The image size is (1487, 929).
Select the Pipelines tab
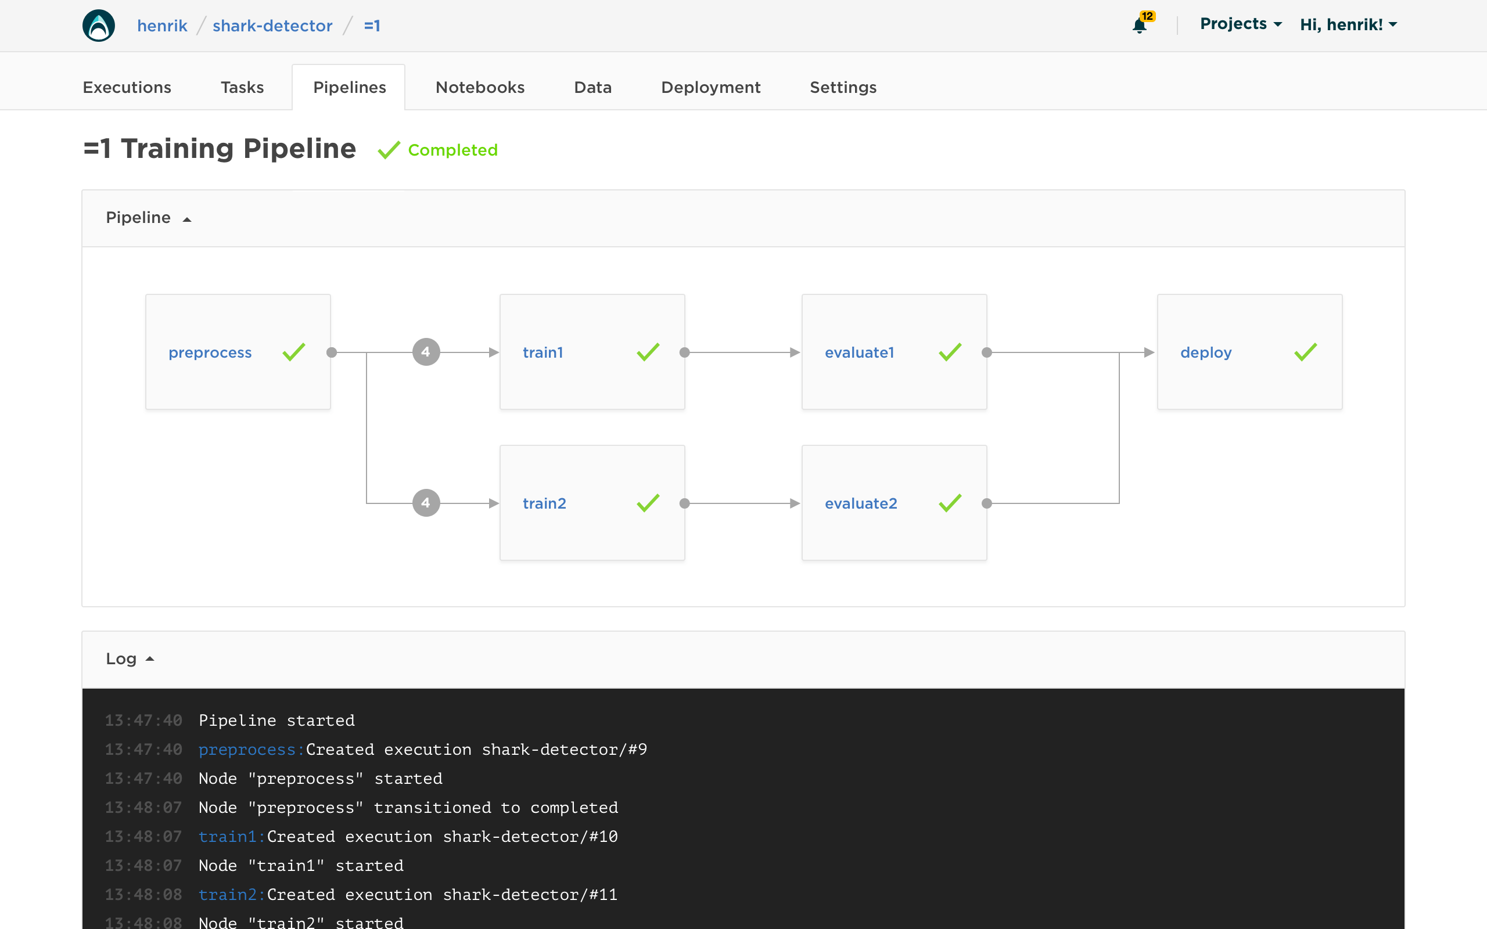[349, 87]
